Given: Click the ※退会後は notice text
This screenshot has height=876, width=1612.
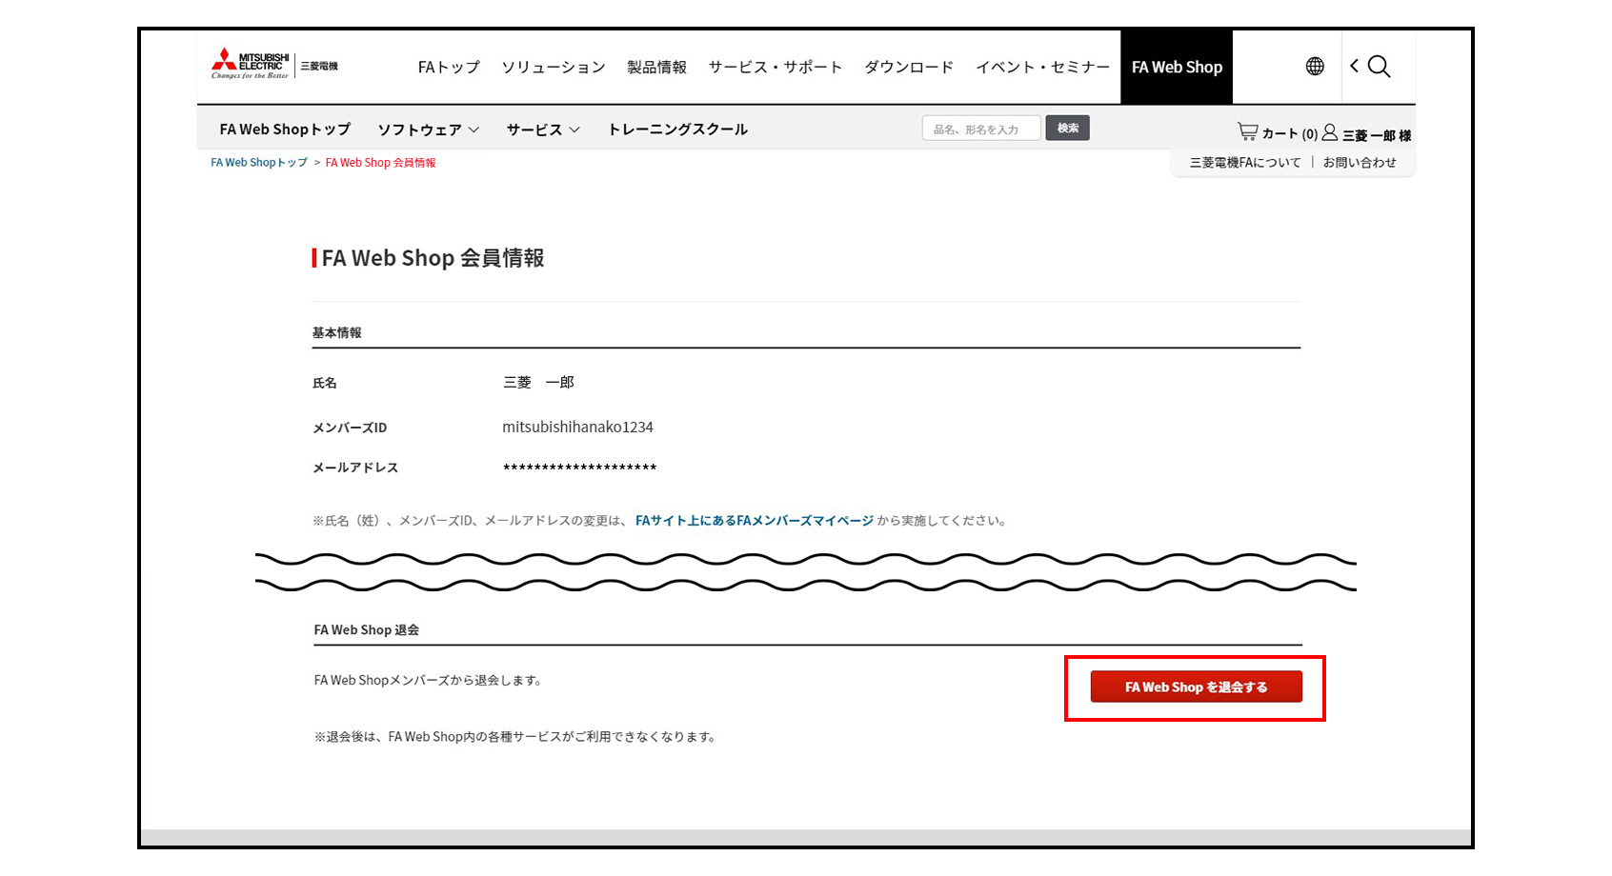Looking at the screenshot, I should click(x=515, y=737).
